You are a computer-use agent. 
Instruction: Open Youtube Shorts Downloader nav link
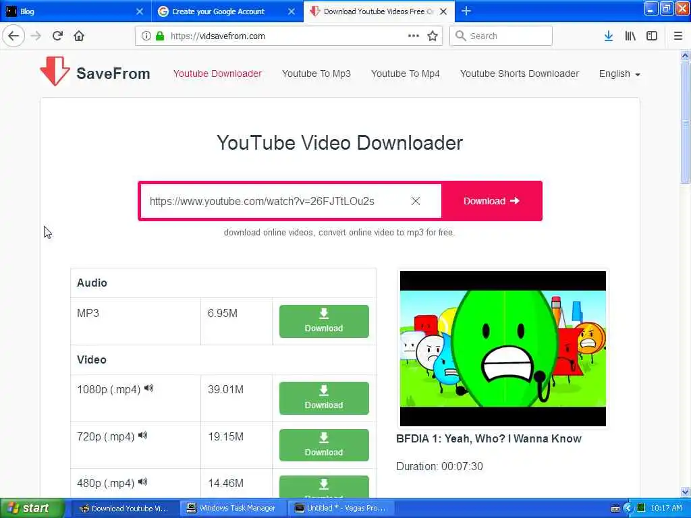pos(520,74)
